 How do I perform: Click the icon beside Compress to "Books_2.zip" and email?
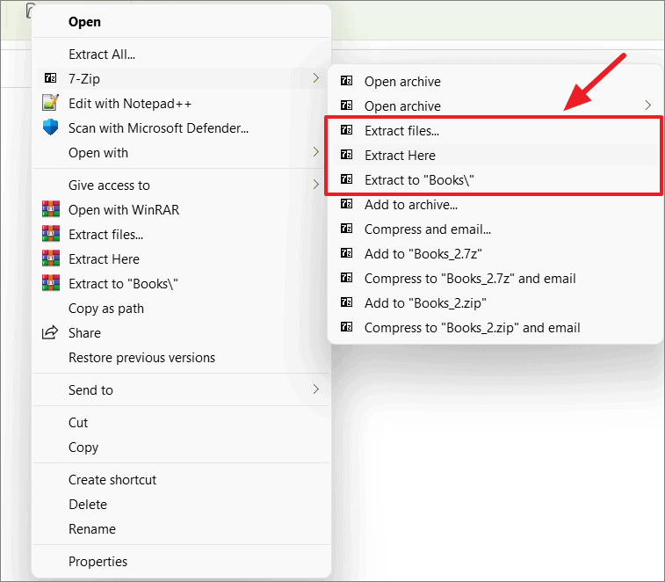346,327
